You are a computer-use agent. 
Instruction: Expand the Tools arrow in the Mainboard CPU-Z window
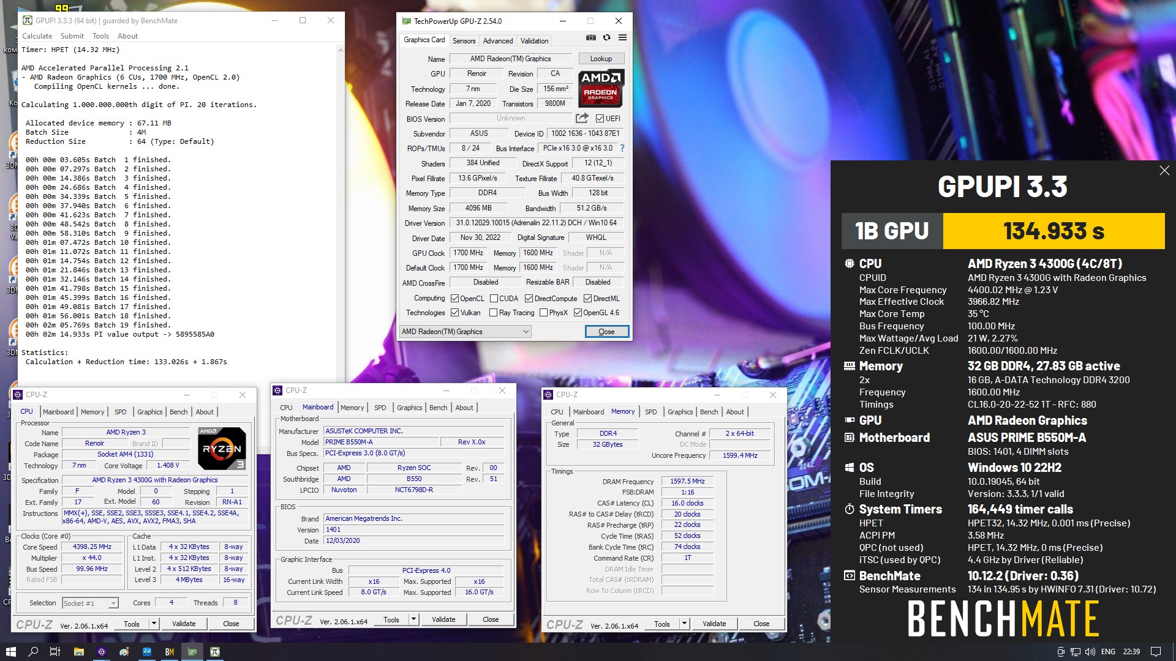[413, 619]
